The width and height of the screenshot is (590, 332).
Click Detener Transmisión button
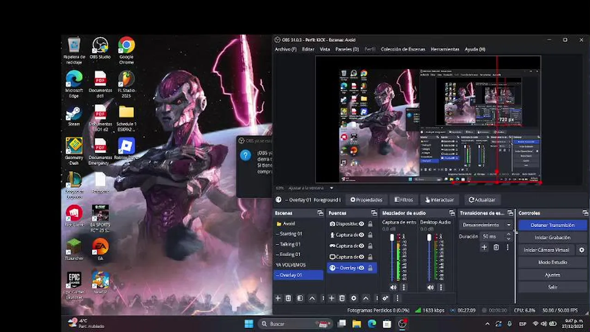pyautogui.click(x=553, y=225)
